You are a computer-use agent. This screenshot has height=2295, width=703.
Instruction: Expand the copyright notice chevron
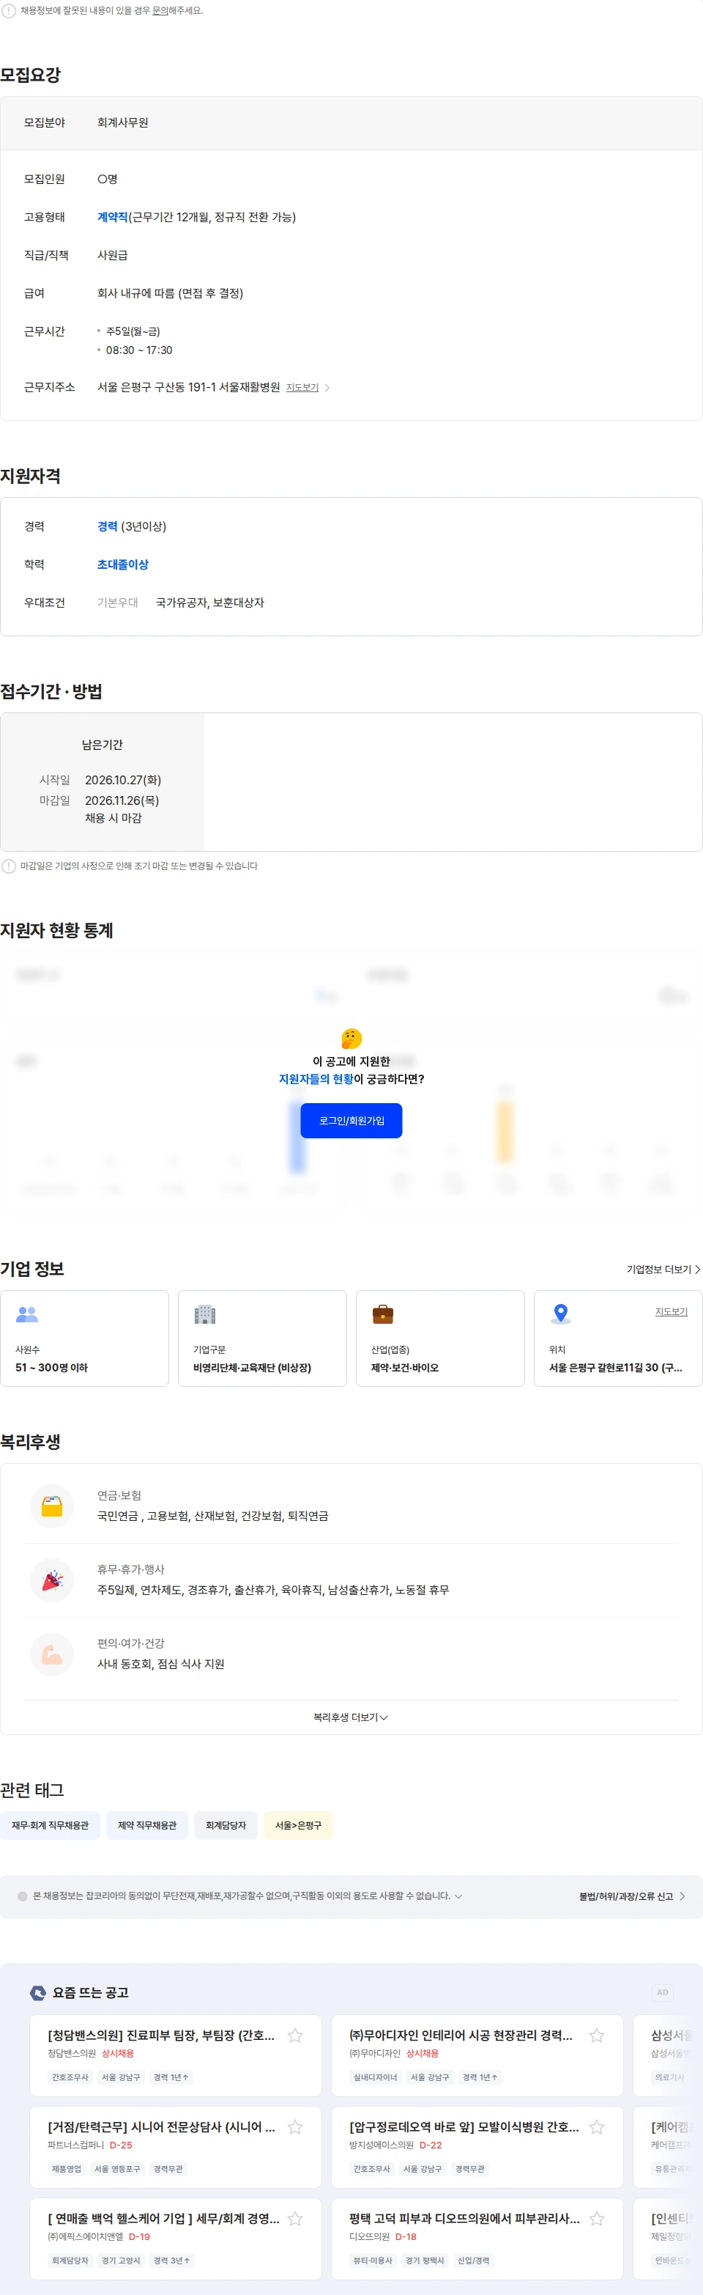click(458, 1896)
